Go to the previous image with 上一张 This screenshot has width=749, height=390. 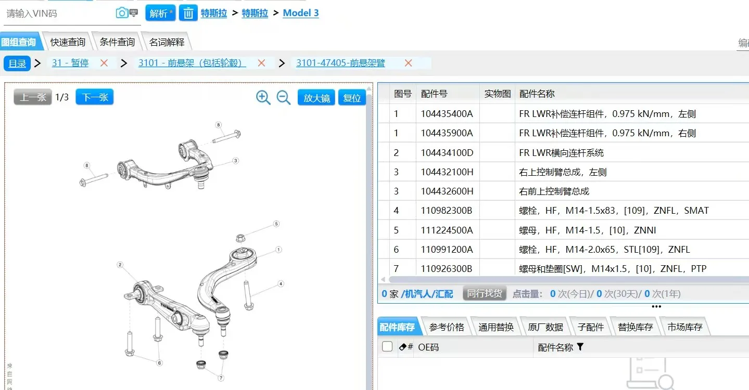coord(33,97)
